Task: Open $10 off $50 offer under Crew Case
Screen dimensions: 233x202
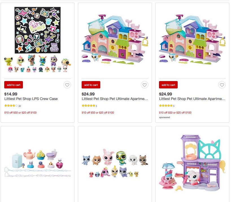Action: coord(20,112)
